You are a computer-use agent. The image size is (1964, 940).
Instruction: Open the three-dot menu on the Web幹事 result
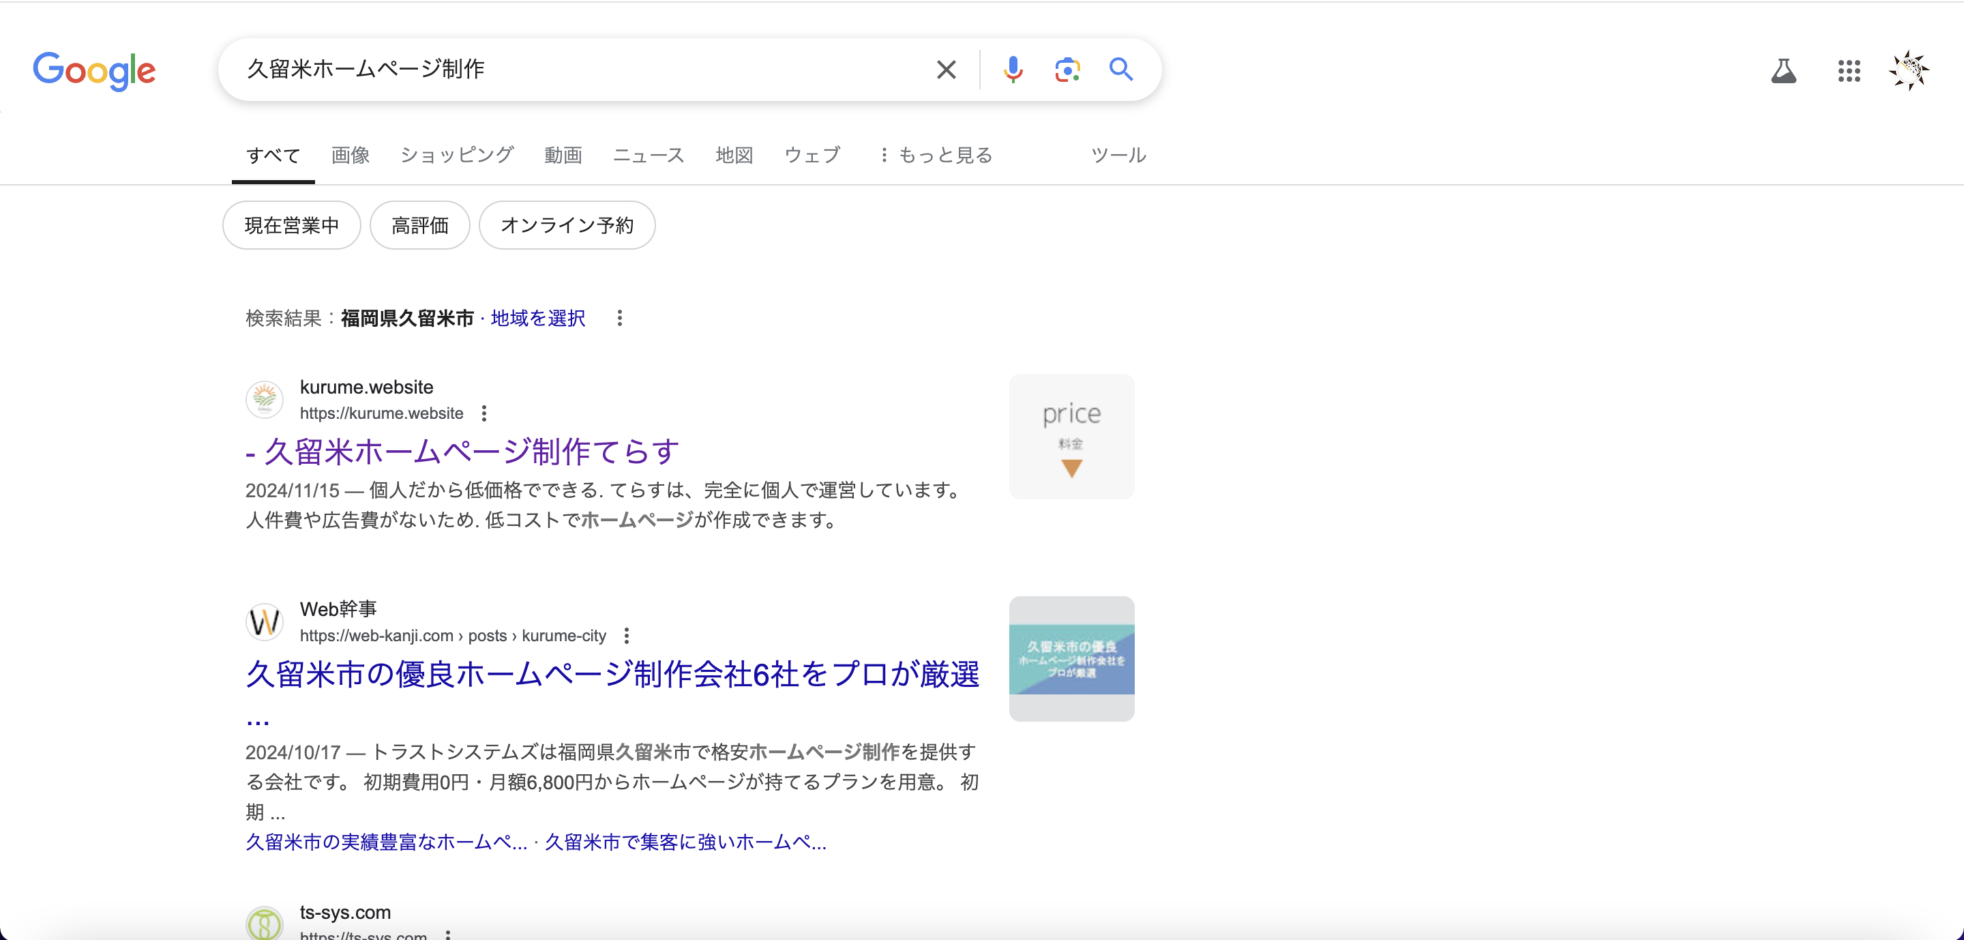(627, 635)
